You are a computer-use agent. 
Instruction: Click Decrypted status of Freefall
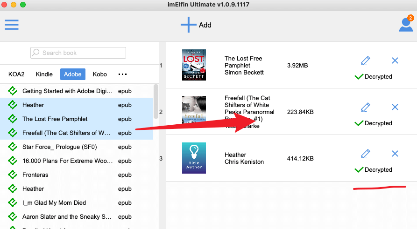378,123
